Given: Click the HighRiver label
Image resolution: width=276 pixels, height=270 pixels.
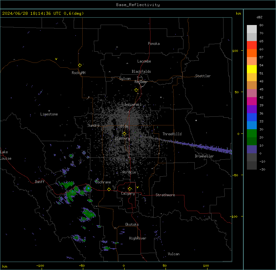Looking at the screenshot, I should 138,238.
